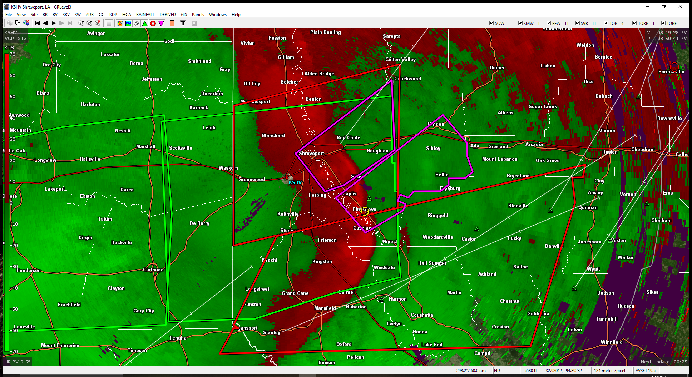Expand the DERIVED products menu
The image size is (692, 377).
(168, 15)
